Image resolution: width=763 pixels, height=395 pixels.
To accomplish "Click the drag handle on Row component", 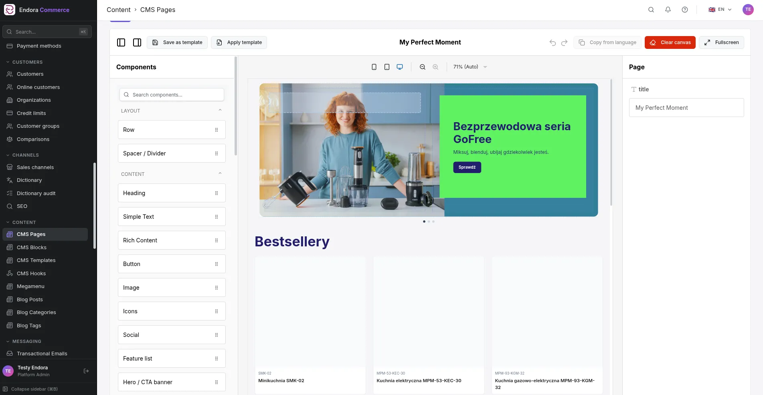I will pyautogui.click(x=217, y=130).
